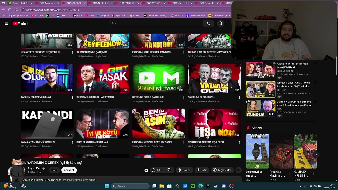Viewport: 338px width, 190px height.
Task: Click the magnifier search button beside Ara
Action: (x=209, y=23)
